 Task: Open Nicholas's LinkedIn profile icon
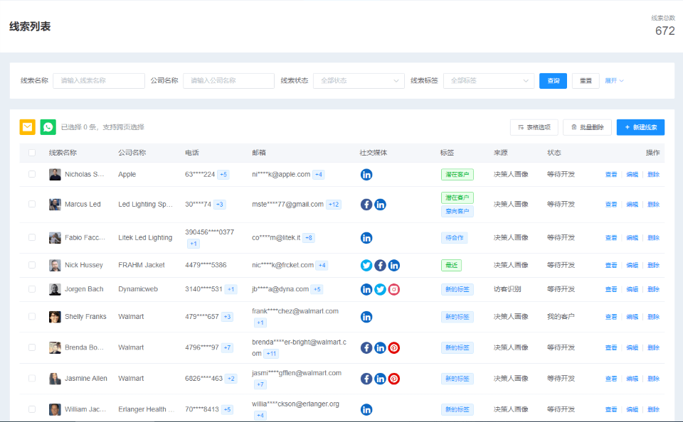(366, 174)
